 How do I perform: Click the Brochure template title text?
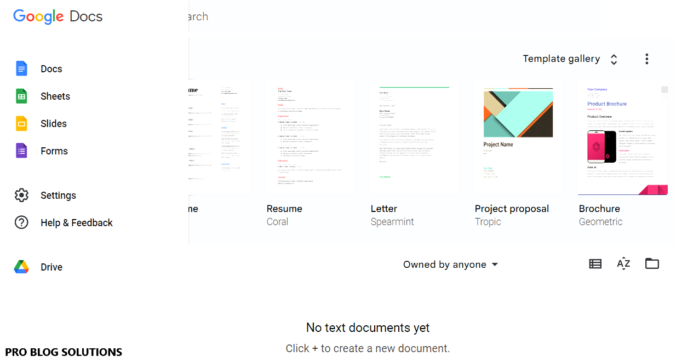(599, 209)
